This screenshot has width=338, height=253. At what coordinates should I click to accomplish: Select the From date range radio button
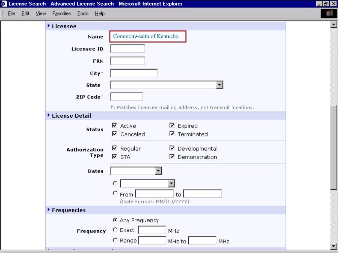click(x=115, y=193)
